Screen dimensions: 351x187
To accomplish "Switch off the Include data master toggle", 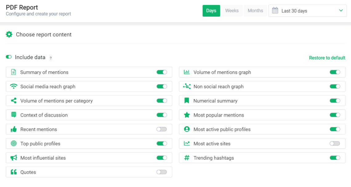I will tap(9, 57).
